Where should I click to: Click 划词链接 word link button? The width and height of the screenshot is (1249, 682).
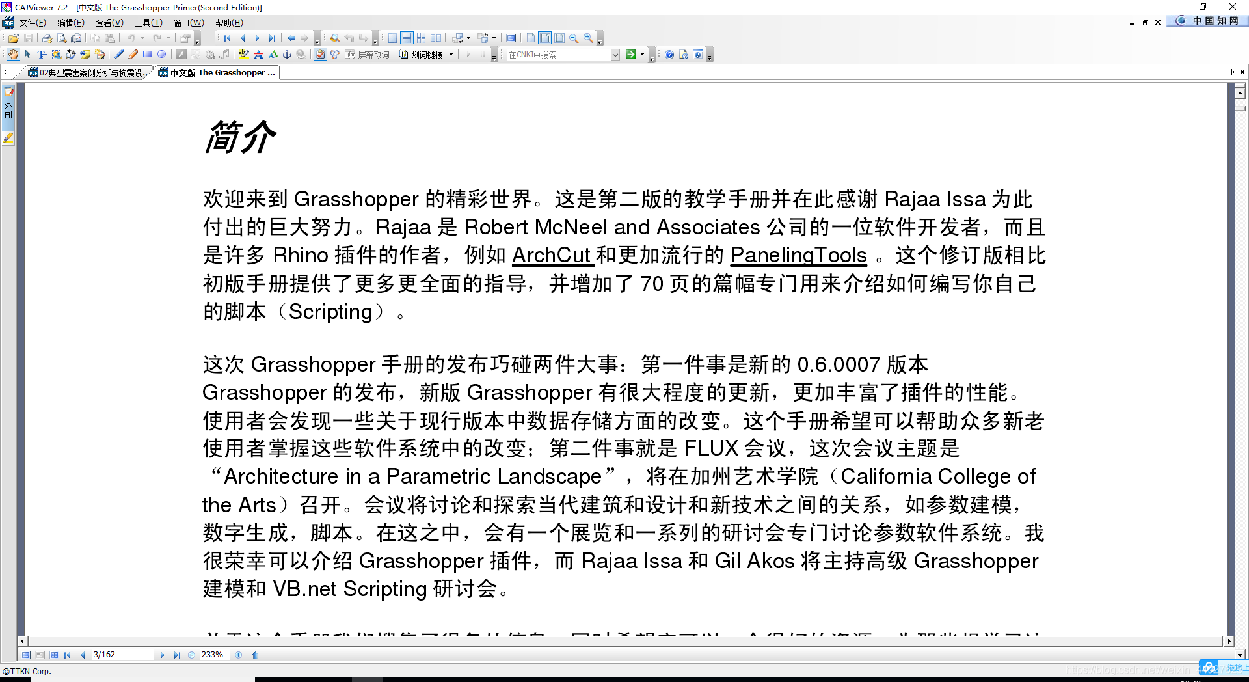420,55
